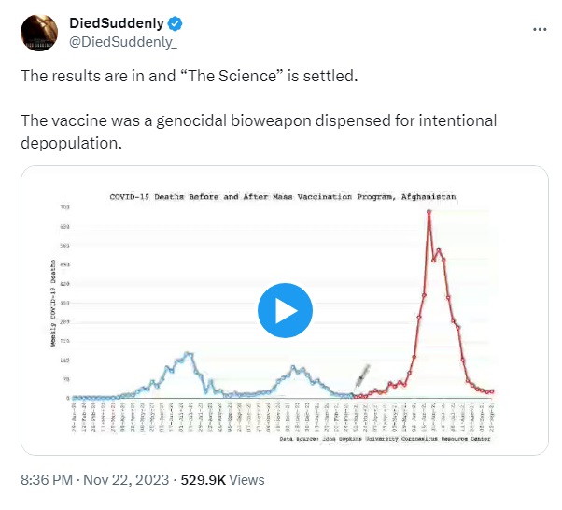Open the 529.9K view count
This screenshot has height=510, width=562.
204,480
